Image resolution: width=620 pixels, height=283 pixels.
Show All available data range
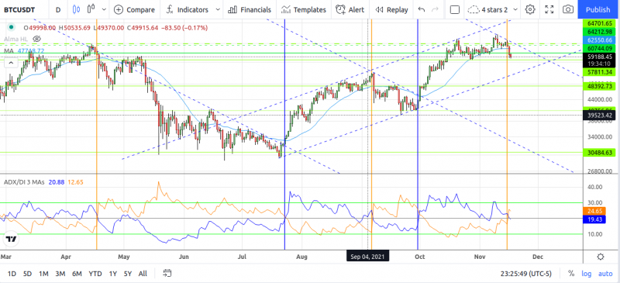(x=143, y=274)
